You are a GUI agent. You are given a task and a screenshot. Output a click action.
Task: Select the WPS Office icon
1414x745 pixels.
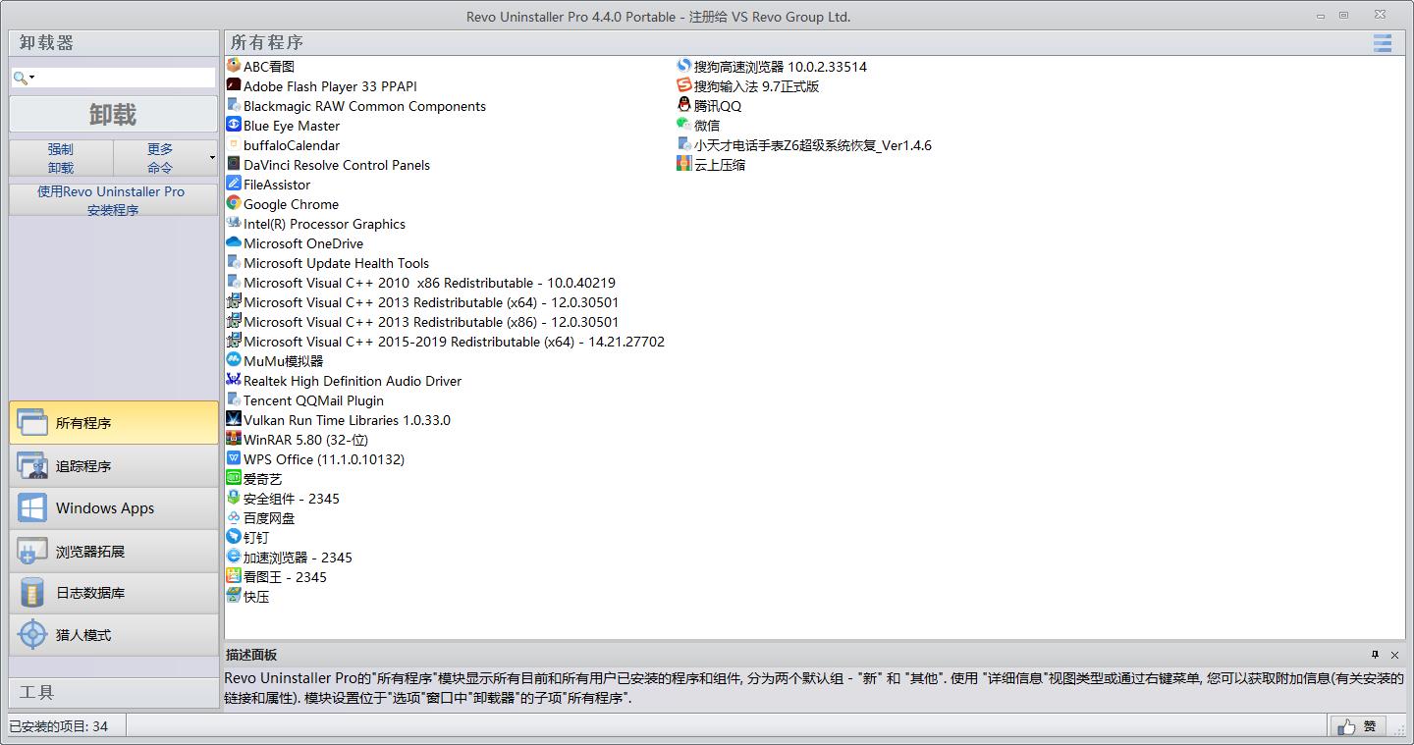coord(234,458)
